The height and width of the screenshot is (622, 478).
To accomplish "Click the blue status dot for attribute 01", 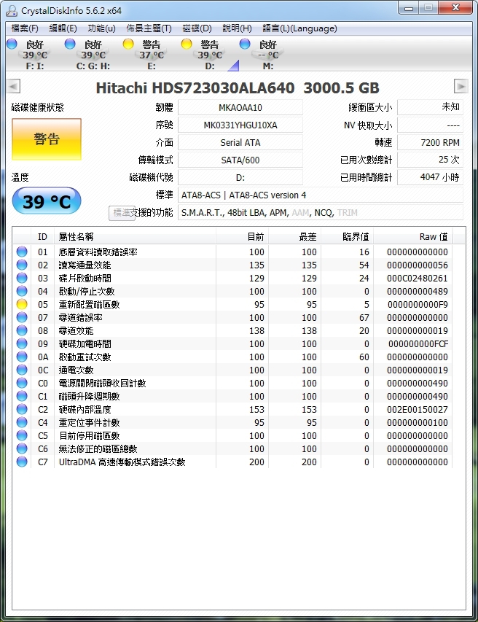I will pos(22,252).
